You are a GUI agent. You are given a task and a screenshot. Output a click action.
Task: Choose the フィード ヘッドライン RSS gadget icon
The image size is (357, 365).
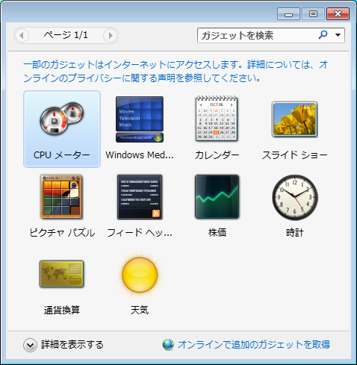pyautogui.click(x=140, y=197)
